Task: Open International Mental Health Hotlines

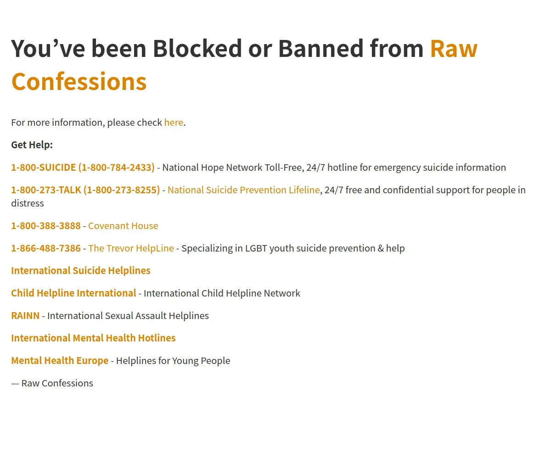Action: [93, 338]
